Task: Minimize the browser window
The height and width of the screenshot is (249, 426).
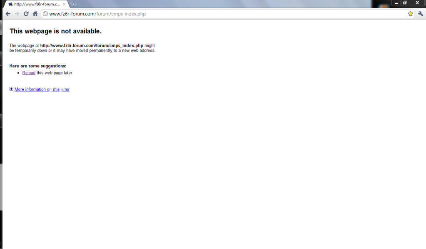Action: tap(396, 3)
